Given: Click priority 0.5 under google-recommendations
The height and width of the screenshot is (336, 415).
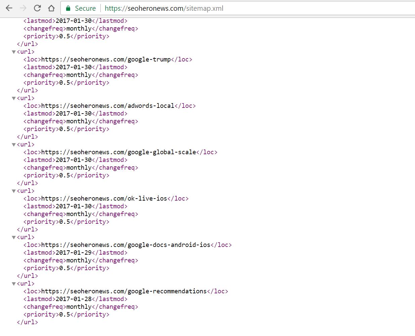Looking at the screenshot, I should (x=66, y=314).
